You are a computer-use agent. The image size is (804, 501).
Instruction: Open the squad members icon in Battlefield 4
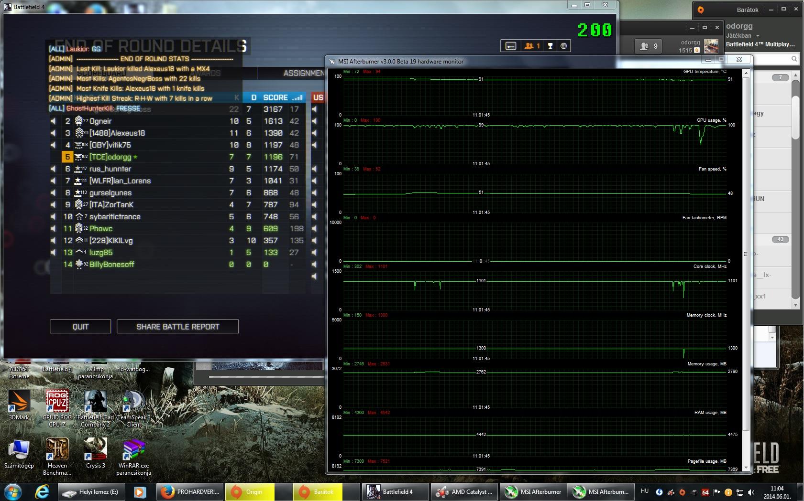coord(532,46)
